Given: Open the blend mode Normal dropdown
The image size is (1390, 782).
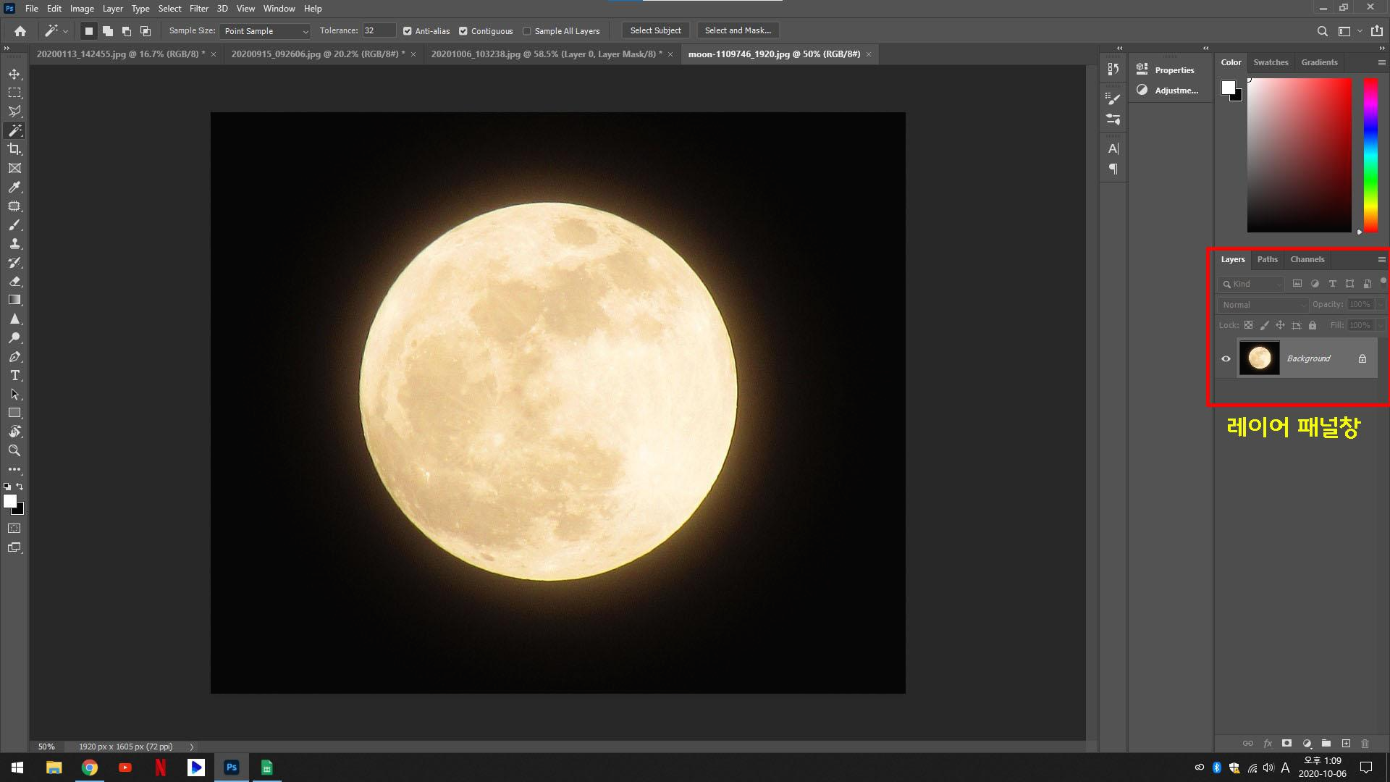Looking at the screenshot, I should pos(1263,305).
